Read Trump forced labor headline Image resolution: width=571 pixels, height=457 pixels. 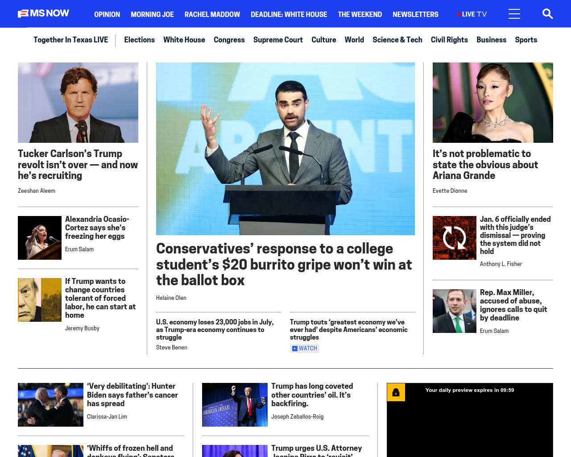(x=100, y=298)
